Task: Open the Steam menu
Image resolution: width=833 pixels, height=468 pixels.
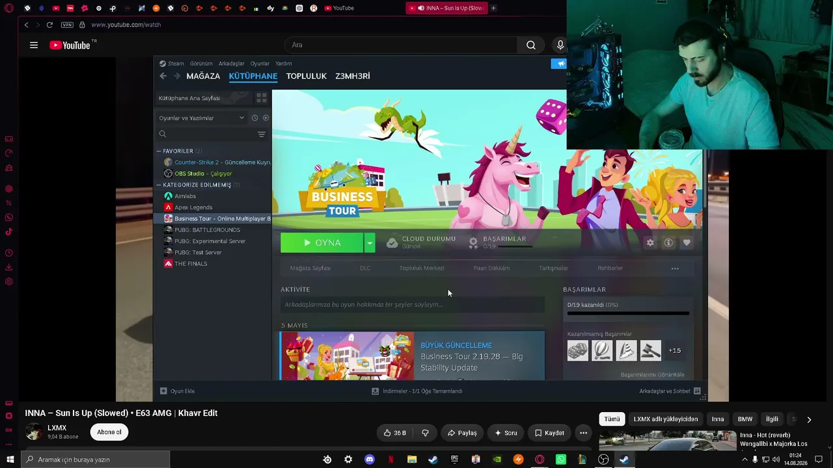Action: [172, 64]
